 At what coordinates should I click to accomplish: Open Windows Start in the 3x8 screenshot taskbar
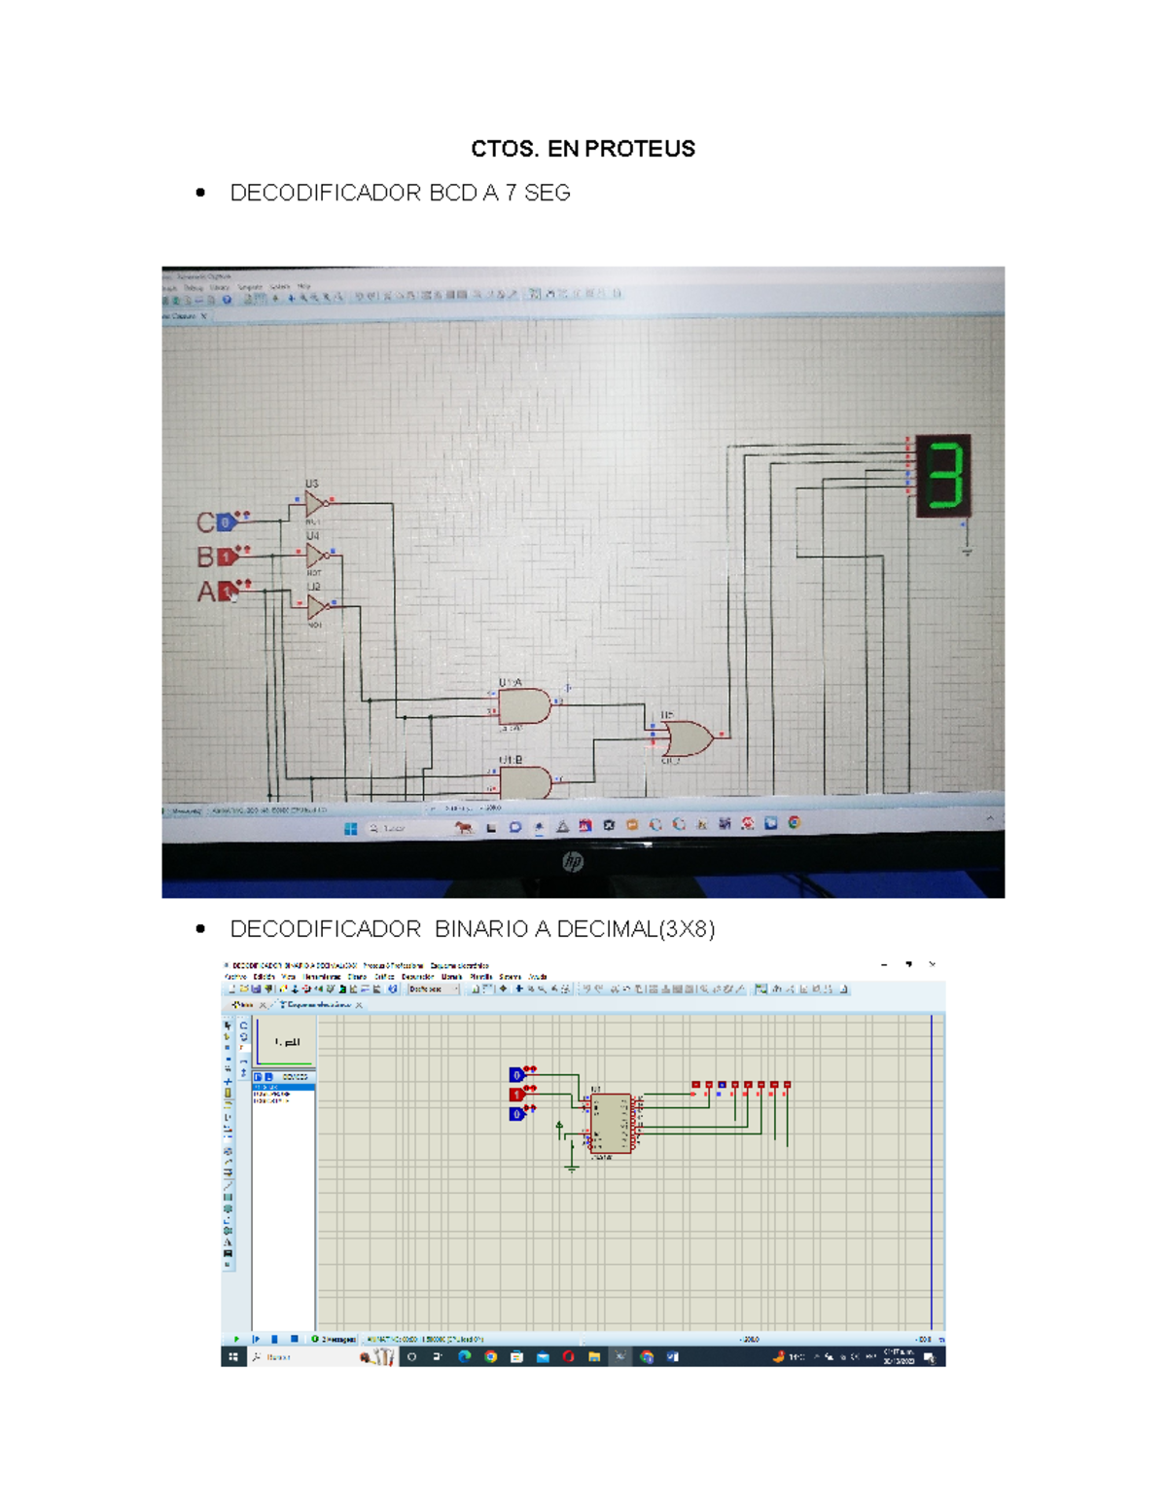pos(233,1356)
